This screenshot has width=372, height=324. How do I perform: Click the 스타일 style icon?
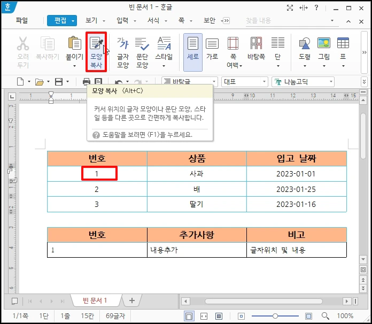click(x=164, y=43)
